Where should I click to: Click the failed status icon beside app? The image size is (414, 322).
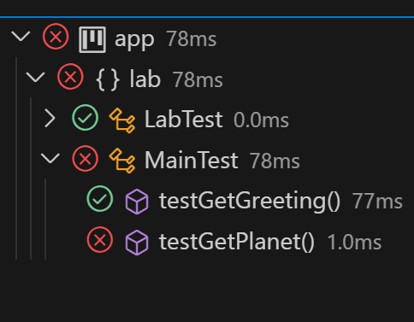(x=56, y=37)
